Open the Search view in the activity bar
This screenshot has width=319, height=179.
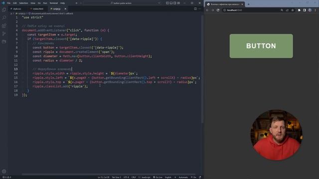click(x=4, y=18)
